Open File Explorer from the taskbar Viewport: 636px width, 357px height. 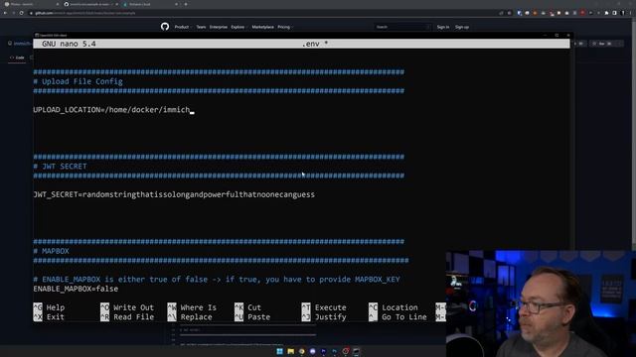[x=290, y=351]
